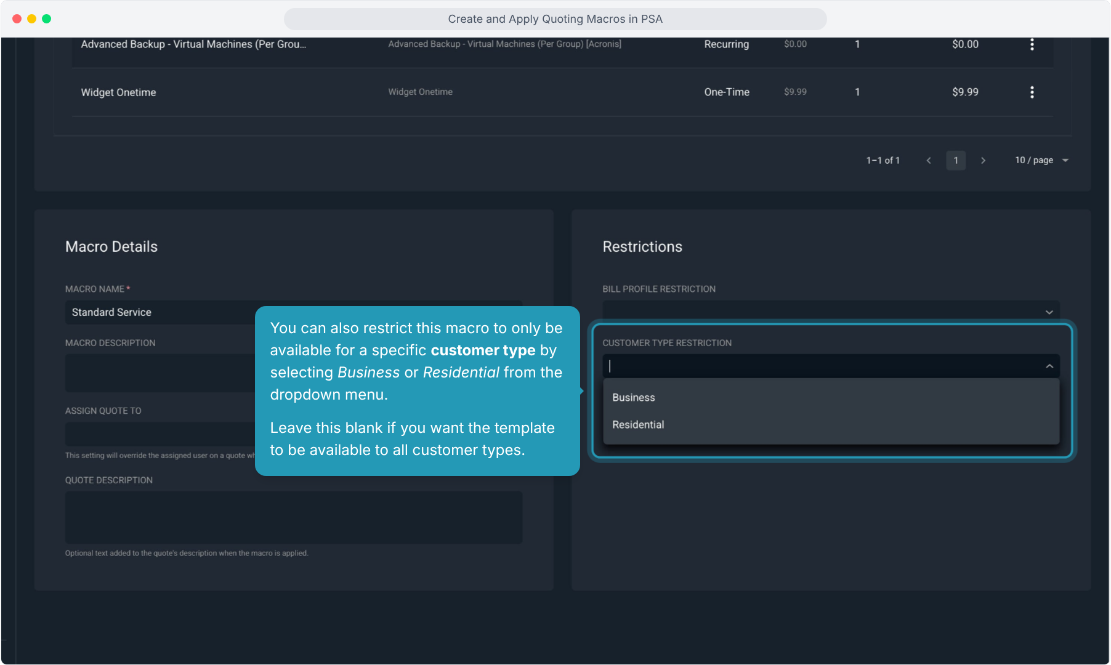Open the 10 / page size dropdown

coord(1041,161)
